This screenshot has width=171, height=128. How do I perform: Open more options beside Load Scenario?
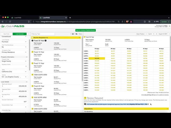(28, 34)
